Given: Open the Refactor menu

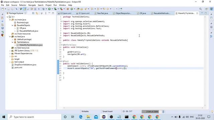Looking at the screenshot, I should click(x=23, y=5).
